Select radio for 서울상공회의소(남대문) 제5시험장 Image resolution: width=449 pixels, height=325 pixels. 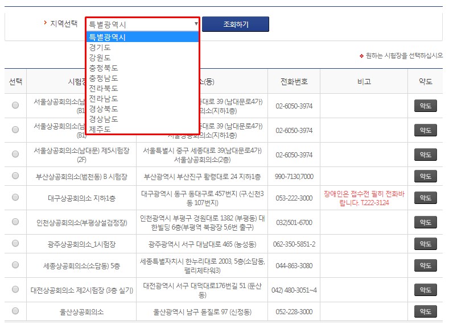pos(15,154)
